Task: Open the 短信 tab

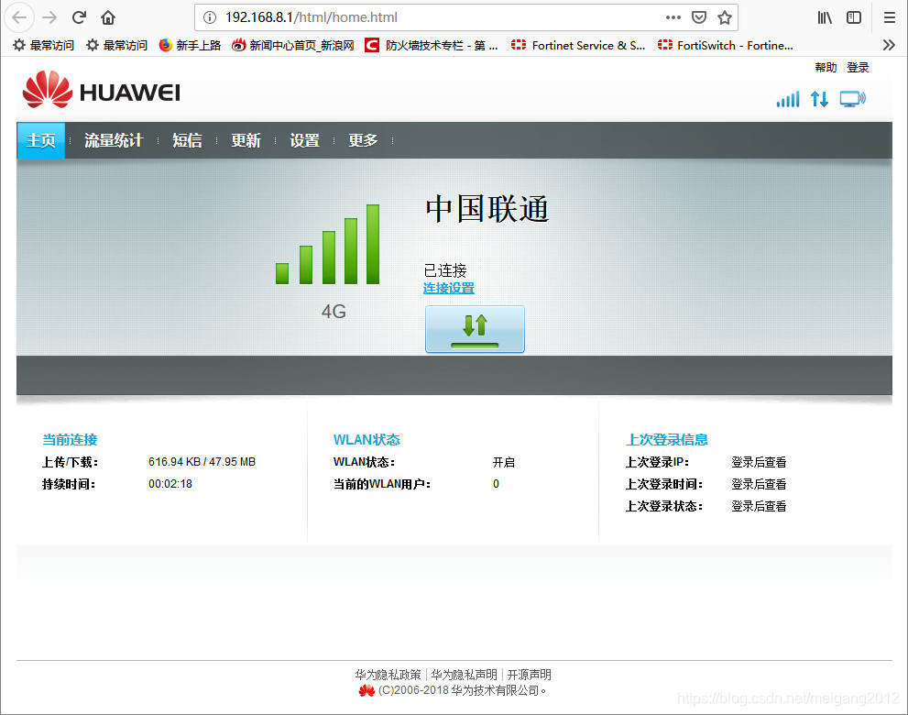Action: [187, 140]
